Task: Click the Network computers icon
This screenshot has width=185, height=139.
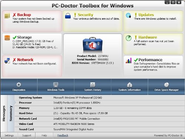Action: tap(7, 61)
